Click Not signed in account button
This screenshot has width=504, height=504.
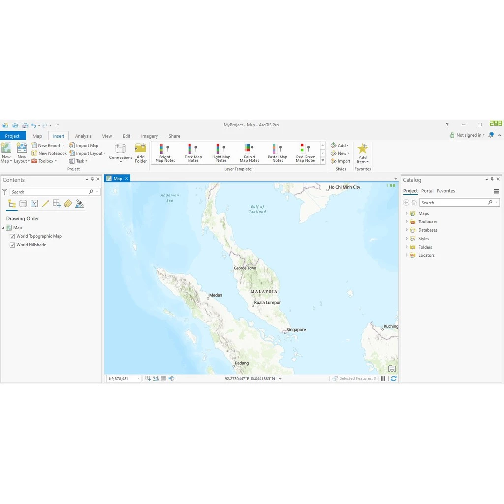(x=468, y=135)
